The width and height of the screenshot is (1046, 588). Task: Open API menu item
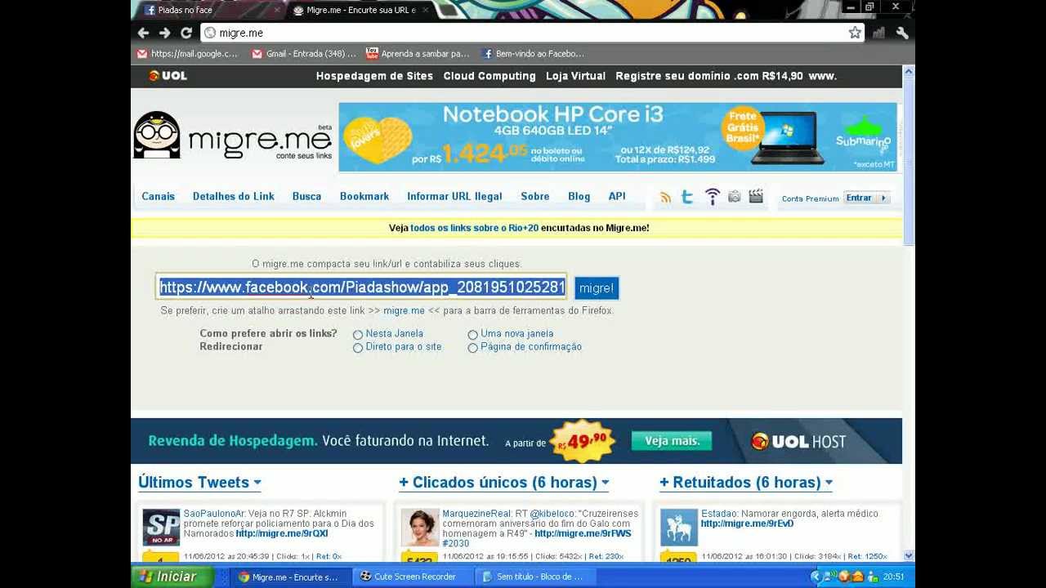[x=617, y=196]
